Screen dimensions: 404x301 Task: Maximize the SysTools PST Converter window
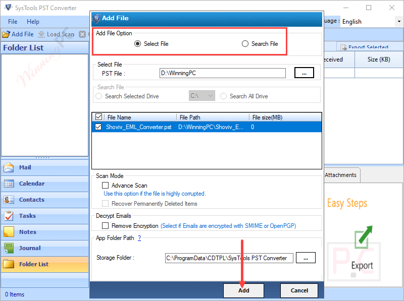369,8
